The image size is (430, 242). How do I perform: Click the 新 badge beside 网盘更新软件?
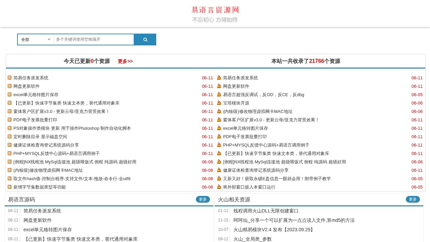(x=9, y=86)
